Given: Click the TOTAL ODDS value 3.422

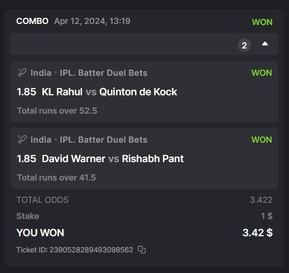Looking at the screenshot, I should point(261,200).
